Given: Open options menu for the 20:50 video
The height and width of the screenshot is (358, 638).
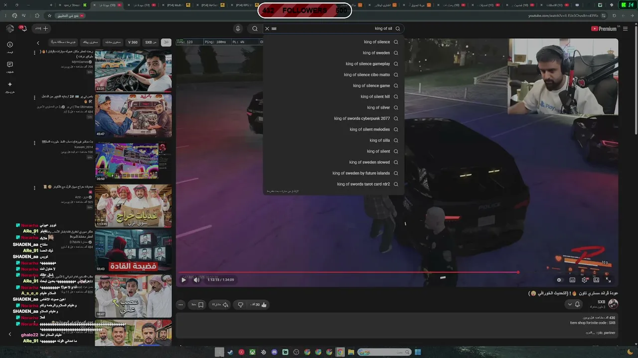Looking at the screenshot, I should [34, 143].
